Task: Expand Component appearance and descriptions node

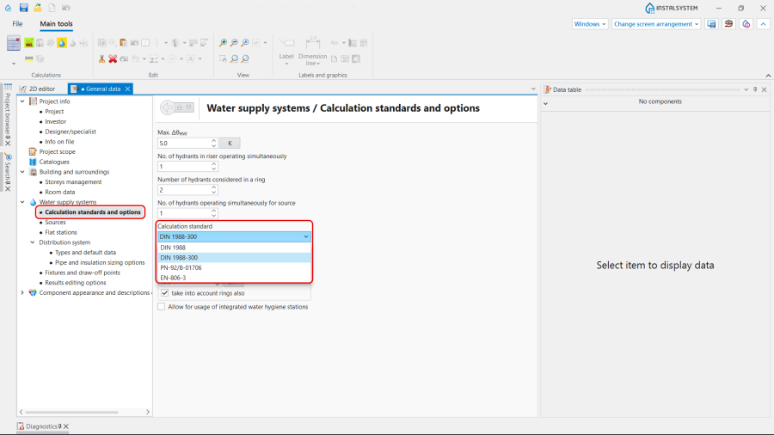Action: (22, 292)
